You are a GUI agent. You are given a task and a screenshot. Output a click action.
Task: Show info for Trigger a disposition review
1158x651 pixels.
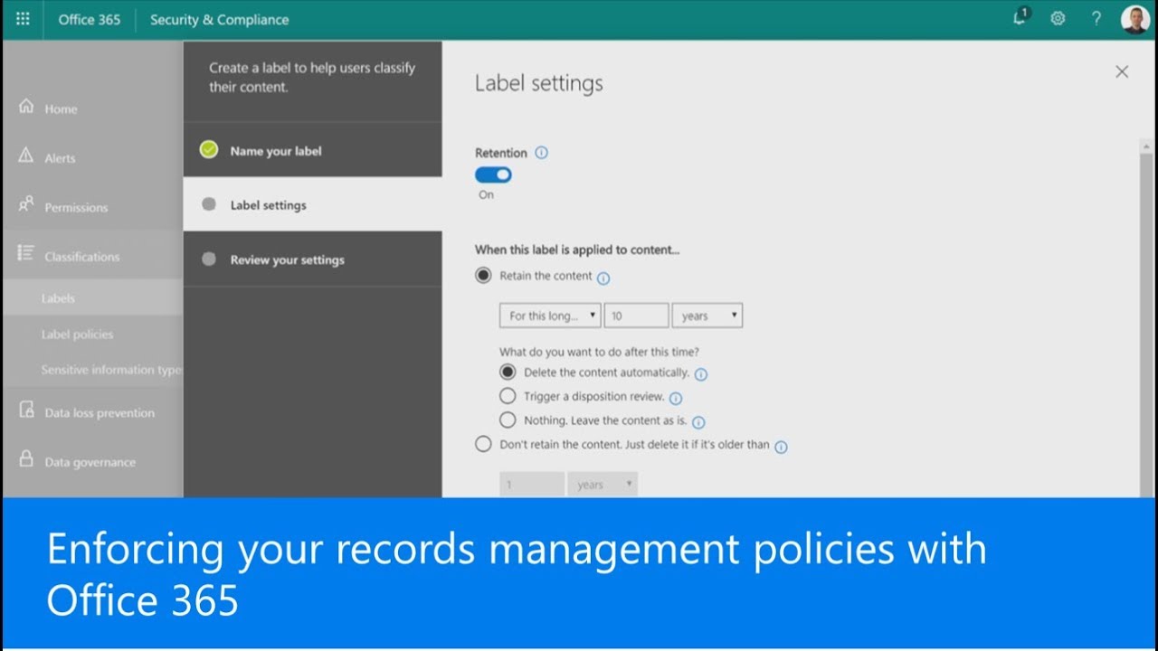coord(676,398)
